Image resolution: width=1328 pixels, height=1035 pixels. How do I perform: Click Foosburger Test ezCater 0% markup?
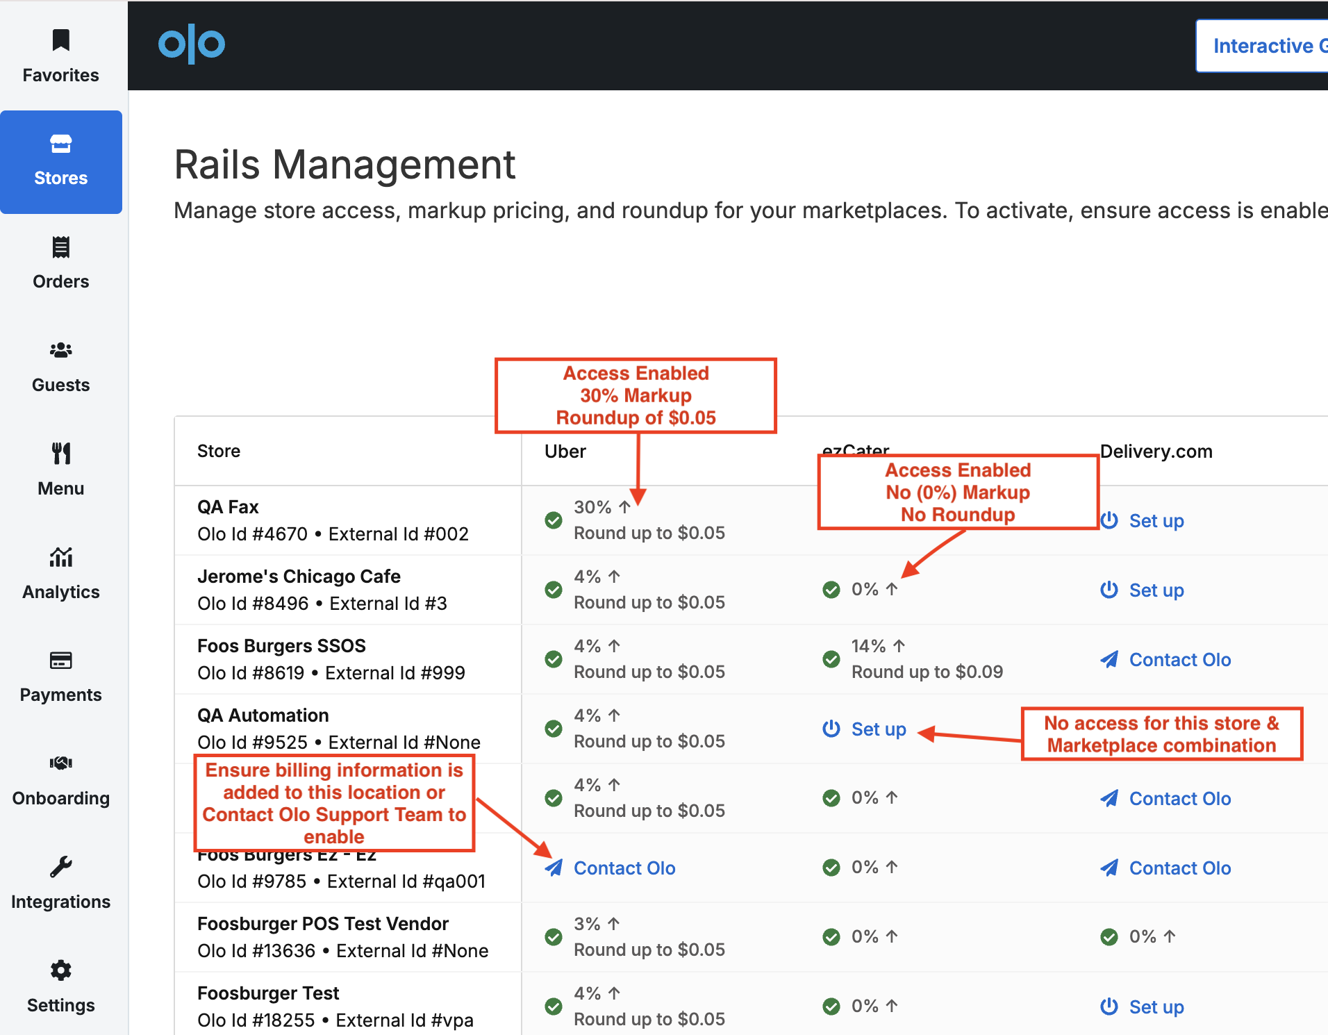pyautogui.click(x=874, y=1006)
